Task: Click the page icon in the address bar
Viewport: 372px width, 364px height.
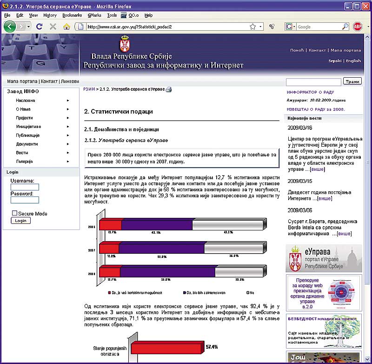Action: pos(80,27)
